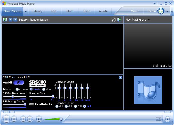This screenshot has width=174, height=125.
Task: Open the online stores dropdown arrow
Action: tap(167, 12)
